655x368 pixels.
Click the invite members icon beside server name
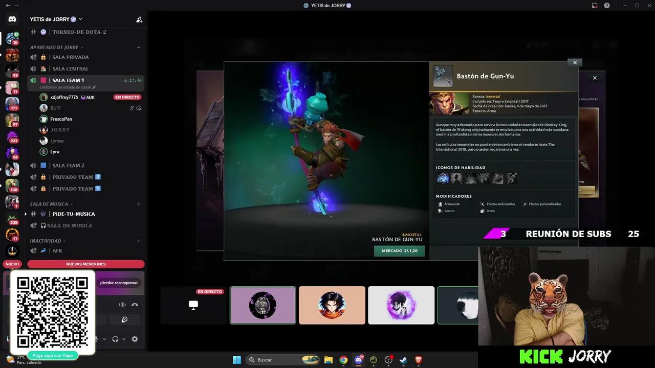[139, 19]
